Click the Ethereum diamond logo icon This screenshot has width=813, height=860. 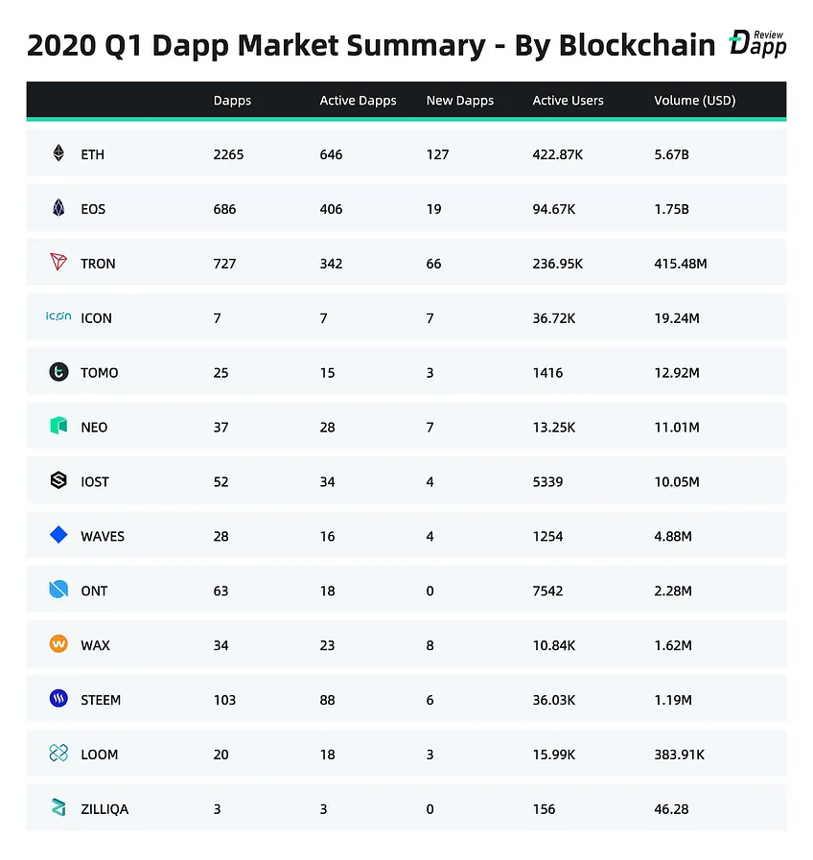58,153
